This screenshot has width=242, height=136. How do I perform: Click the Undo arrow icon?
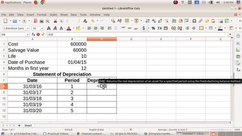click(93, 21)
